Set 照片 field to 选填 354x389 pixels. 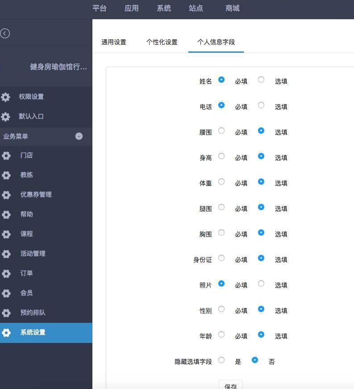(x=261, y=283)
